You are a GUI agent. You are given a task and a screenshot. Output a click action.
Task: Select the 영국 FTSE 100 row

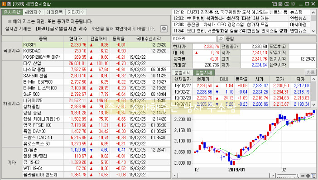(96, 125)
